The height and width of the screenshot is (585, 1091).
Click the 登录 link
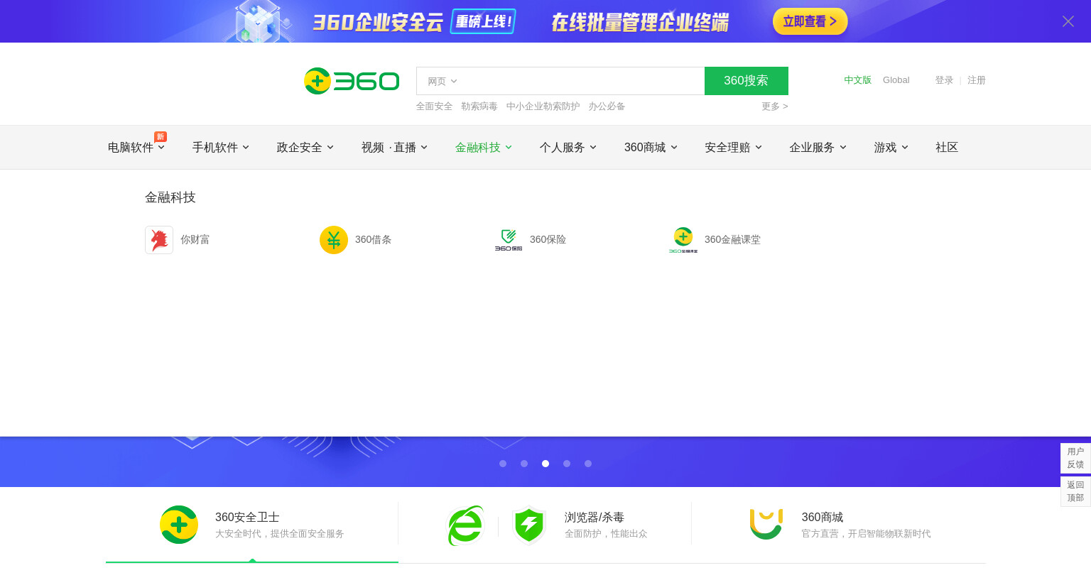[944, 80]
